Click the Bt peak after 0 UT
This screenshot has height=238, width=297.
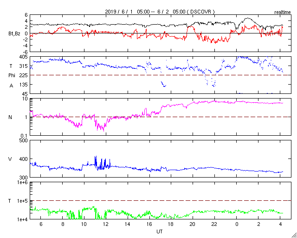click(x=248, y=19)
